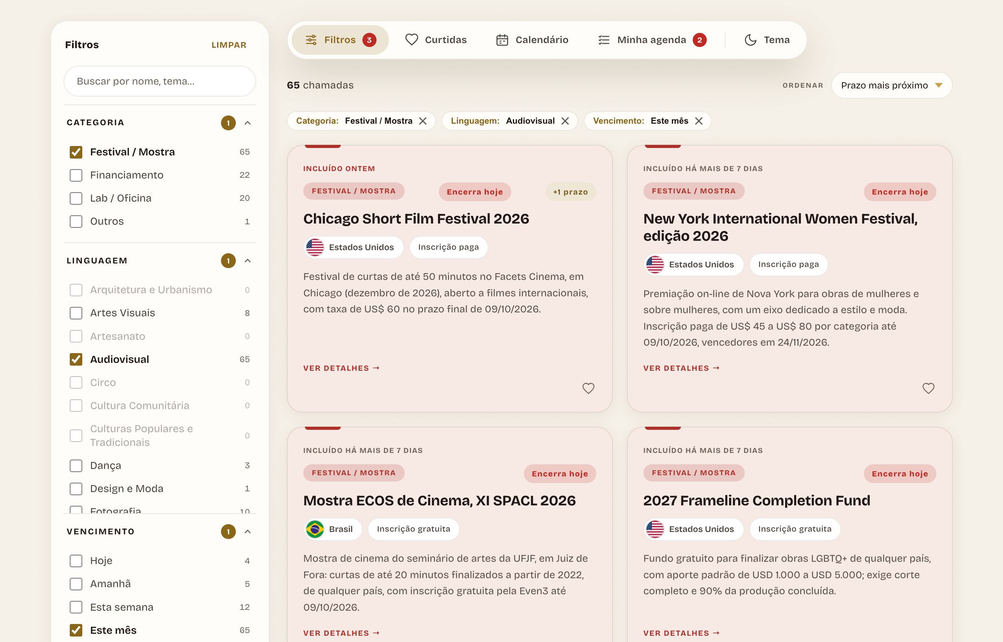The width and height of the screenshot is (1003, 642).
Task: Open Ver detalhes for Mostra ECOS de Cinema
Action: 341,633
